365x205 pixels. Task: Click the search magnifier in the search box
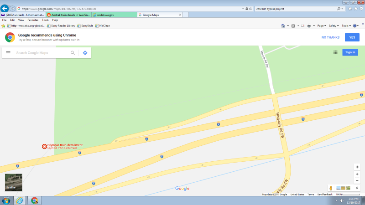[x=339, y=9]
